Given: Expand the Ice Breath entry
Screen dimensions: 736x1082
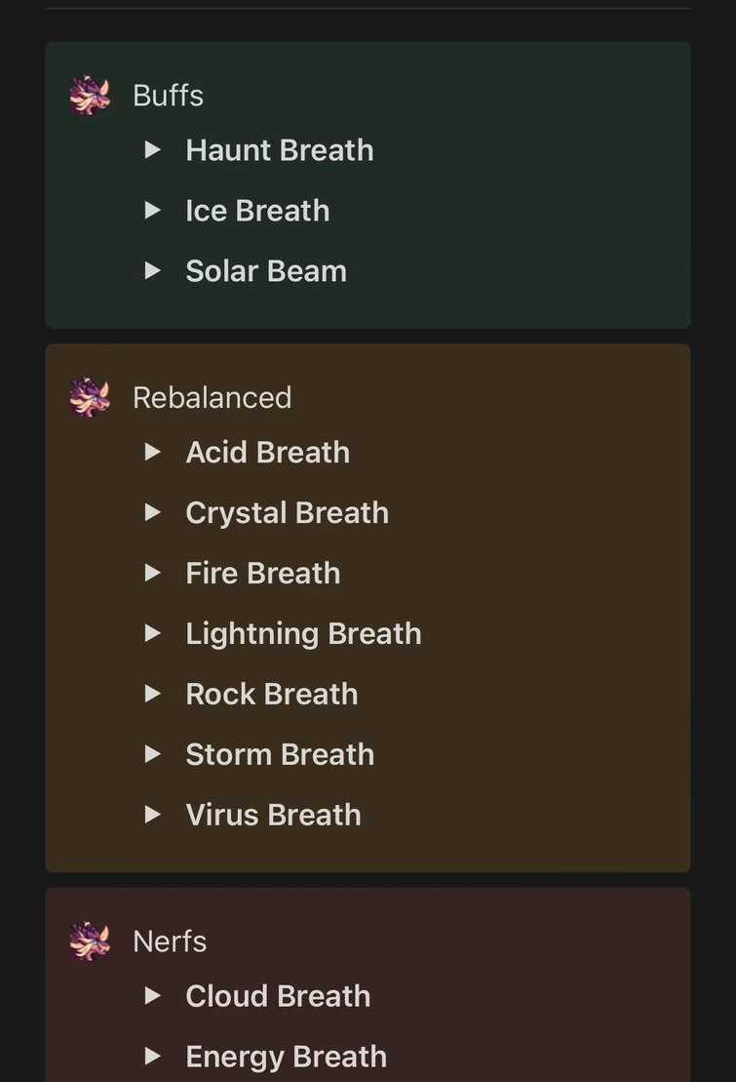Looking at the screenshot, I should coord(153,210).
